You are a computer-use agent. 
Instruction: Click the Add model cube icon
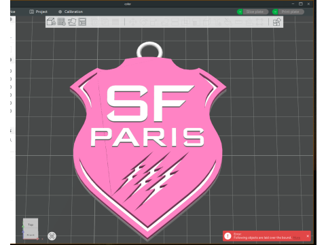(x=51, y=22)
